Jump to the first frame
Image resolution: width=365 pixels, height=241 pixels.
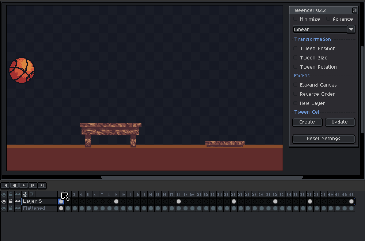pos(5,185)
